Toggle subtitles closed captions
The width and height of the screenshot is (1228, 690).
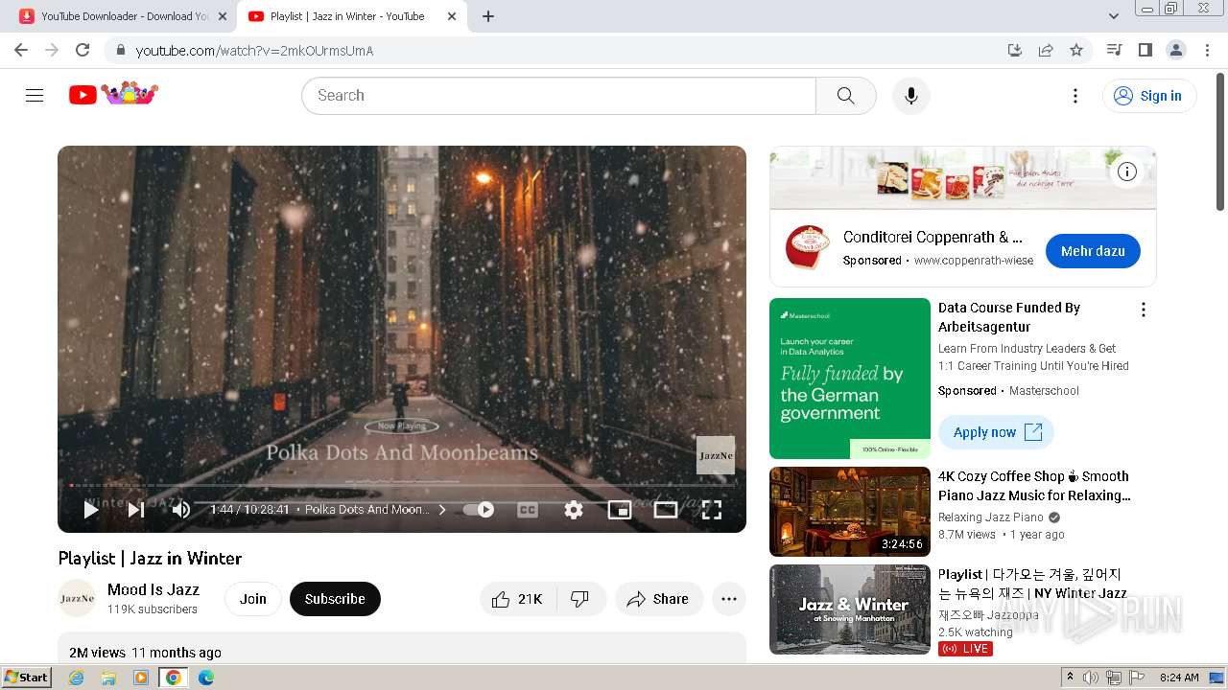tap(528, 510)
